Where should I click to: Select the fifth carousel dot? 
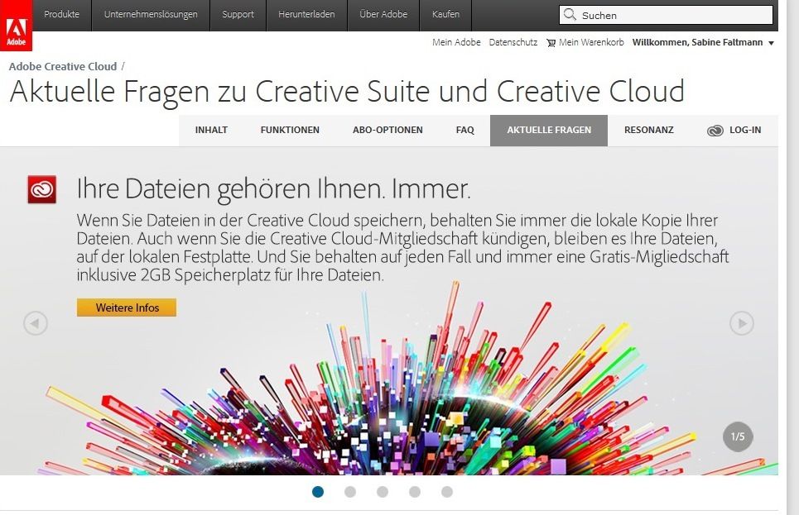coord(447,492)
